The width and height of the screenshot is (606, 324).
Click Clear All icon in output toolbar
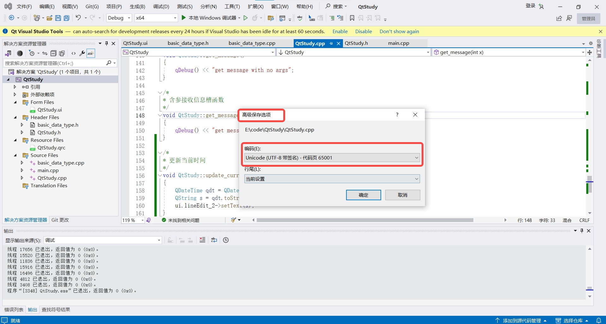202,240
